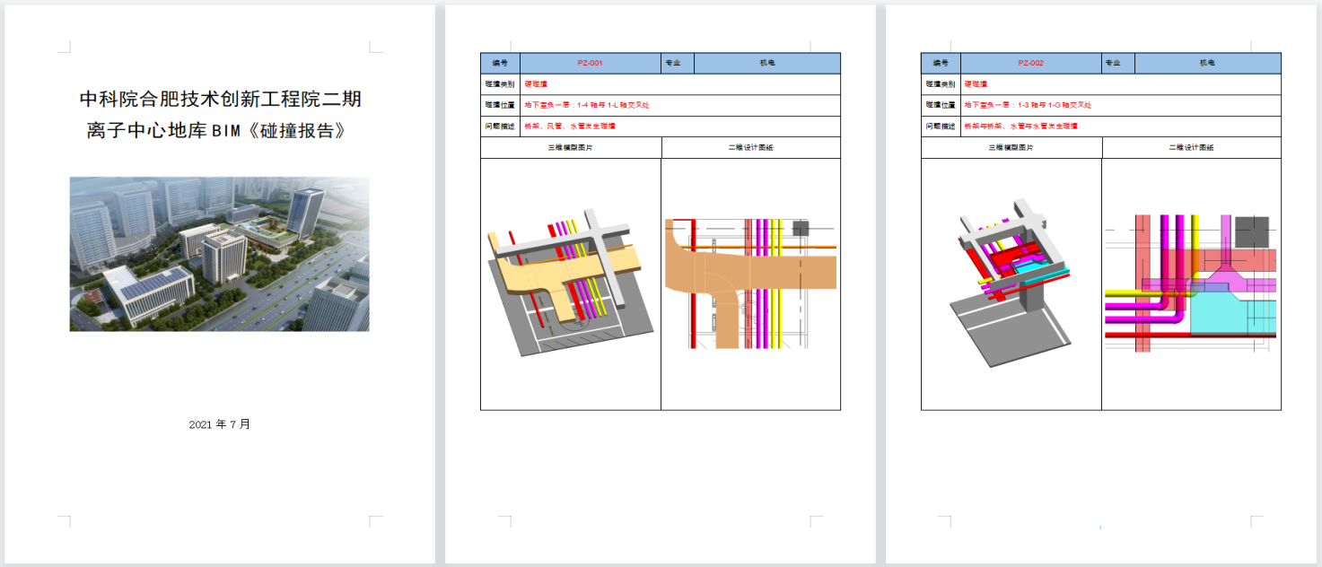Screen dimensions: 1322x567
Task: Select the PZ-002 number cell
Action: 1030,64
